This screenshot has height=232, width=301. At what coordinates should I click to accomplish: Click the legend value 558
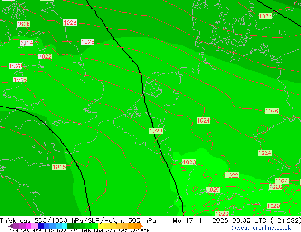coord(98,230)
